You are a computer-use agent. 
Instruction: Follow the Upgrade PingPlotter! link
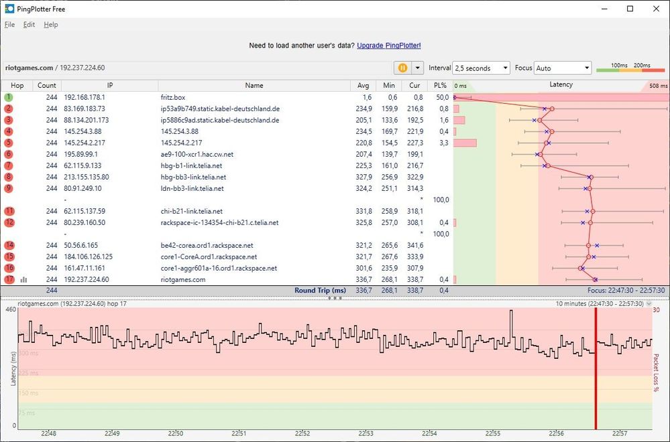[x=389, y=46]
